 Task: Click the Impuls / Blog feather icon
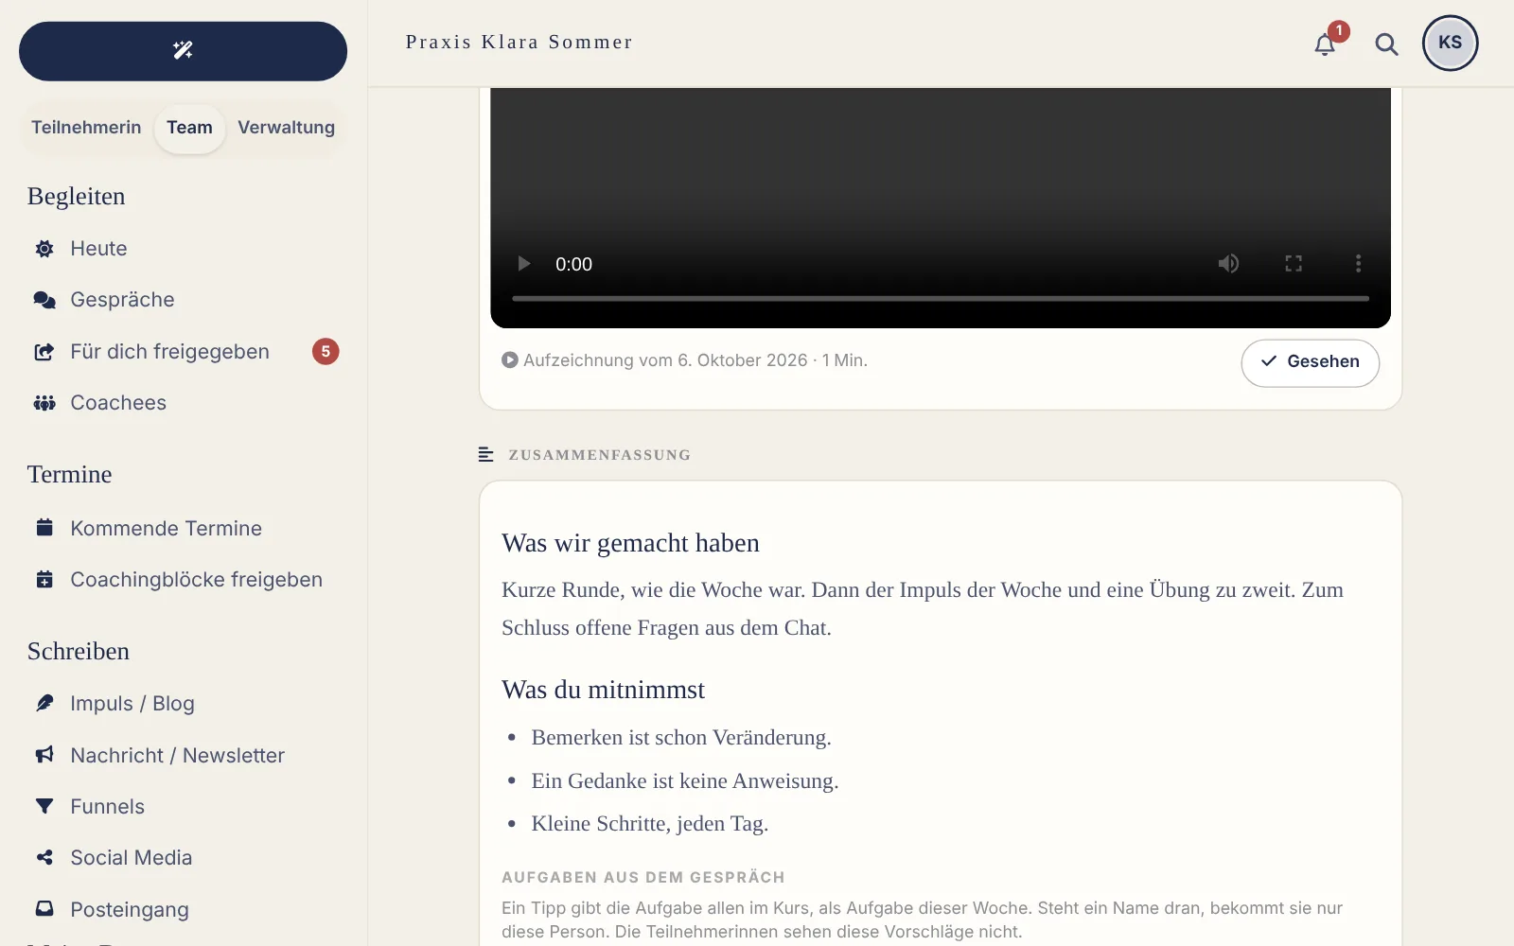[x=44, y=703]
